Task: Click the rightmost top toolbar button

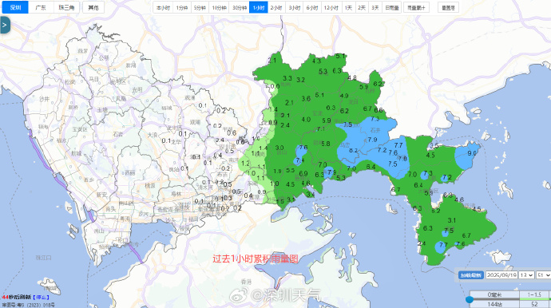Action: tap(448, 7)
